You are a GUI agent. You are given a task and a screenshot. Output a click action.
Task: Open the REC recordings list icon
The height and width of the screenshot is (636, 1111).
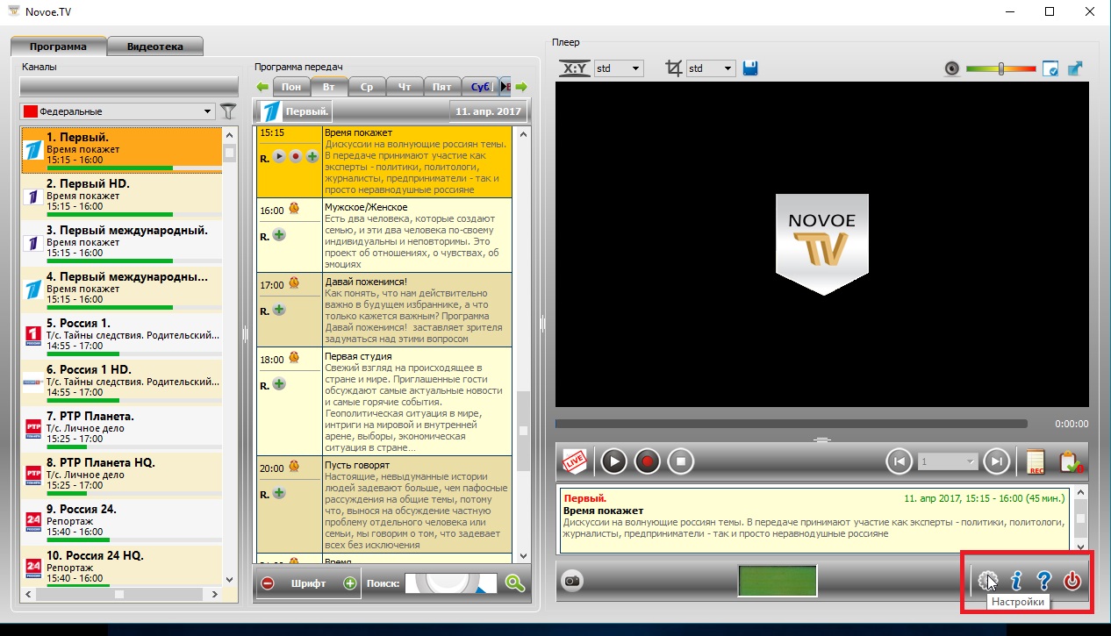click(1035, 461)
